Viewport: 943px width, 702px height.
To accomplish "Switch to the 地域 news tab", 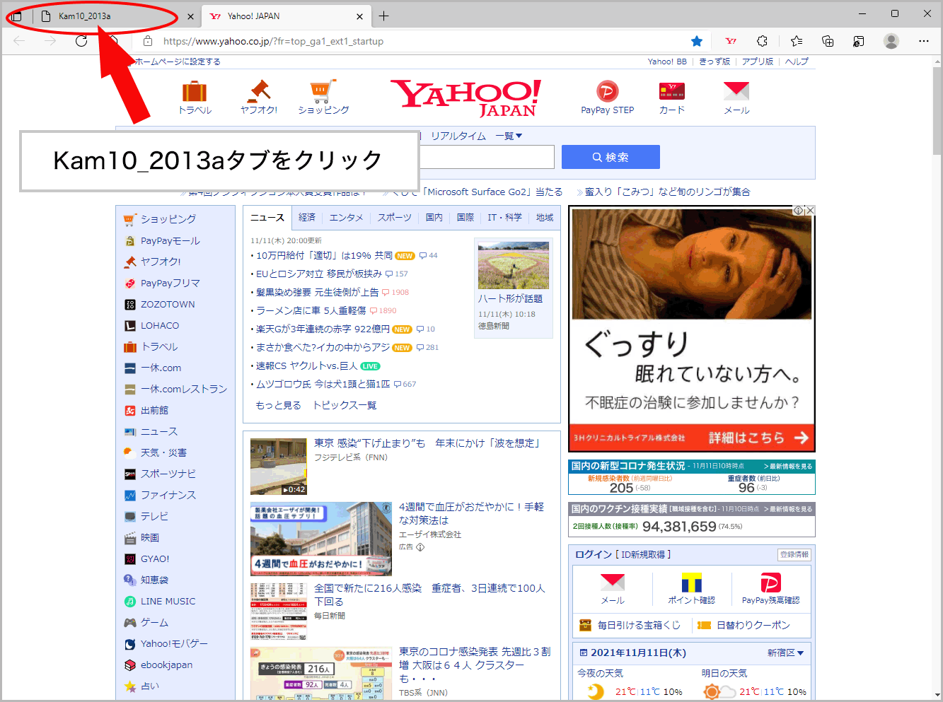I will click(x=545, y=218).
